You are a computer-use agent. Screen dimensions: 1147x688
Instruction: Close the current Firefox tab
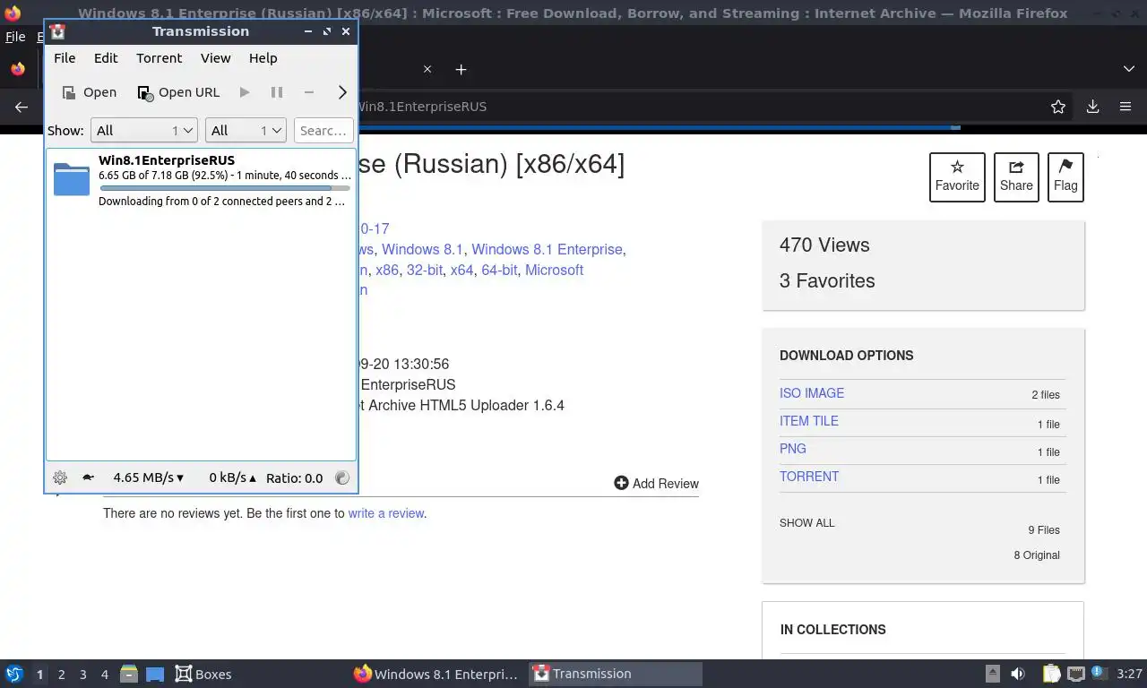(427, 69)
